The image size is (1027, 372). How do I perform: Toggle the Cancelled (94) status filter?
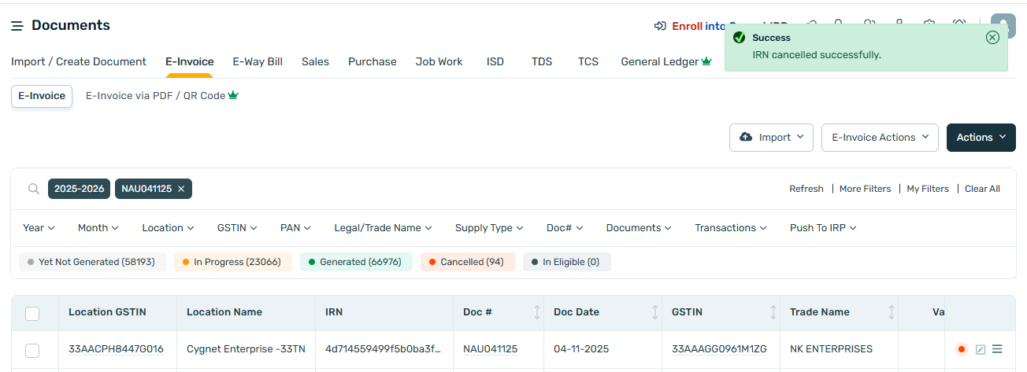(467, 262)
